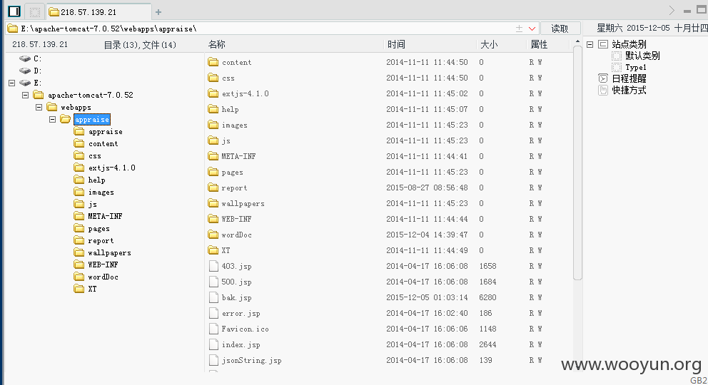Click the 2644 size value of index.jsp

click(487, 344)
